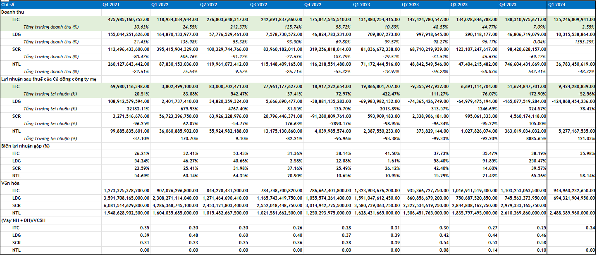Click cell with value 425,985,160,753.00
The image size is (597, 255).
pyautogui.click(x=125, y=19)
